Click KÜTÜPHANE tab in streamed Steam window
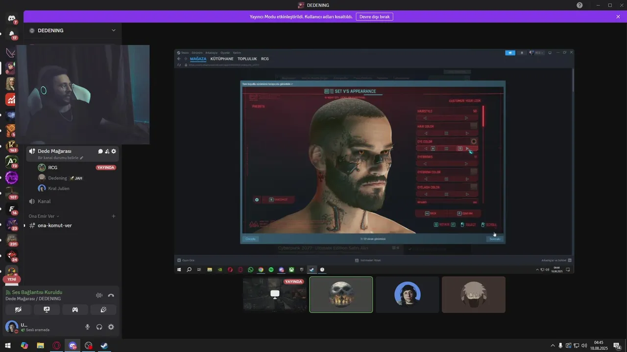 coord(222,59)
